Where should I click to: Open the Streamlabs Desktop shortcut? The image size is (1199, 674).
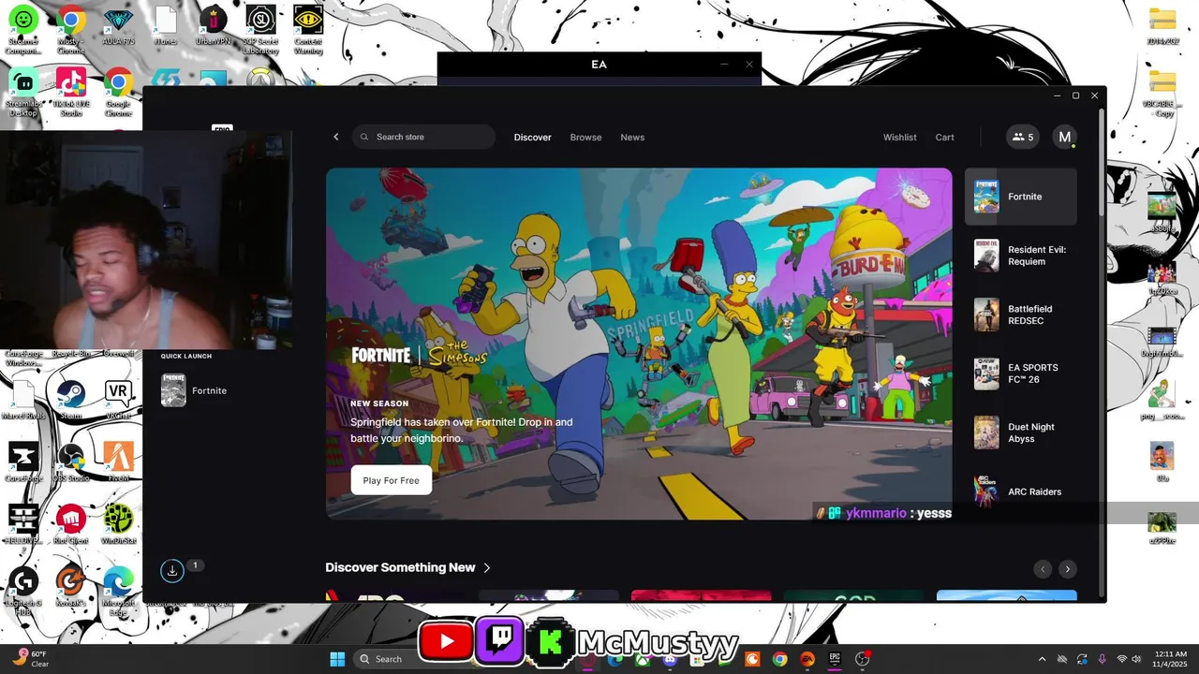23,92
